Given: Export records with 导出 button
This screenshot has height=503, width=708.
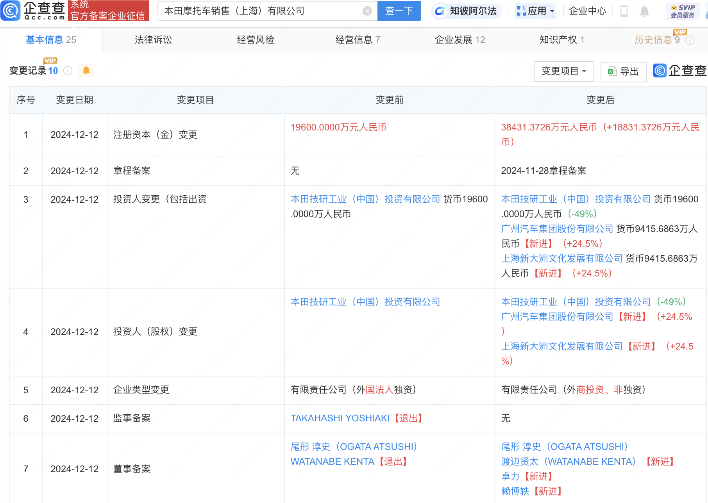Looking at the screenshot, I should [623, 71].
